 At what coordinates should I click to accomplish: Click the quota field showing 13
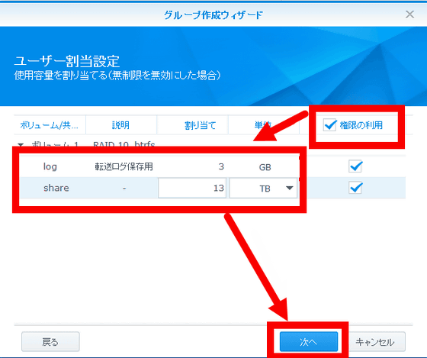coord(192,188)
